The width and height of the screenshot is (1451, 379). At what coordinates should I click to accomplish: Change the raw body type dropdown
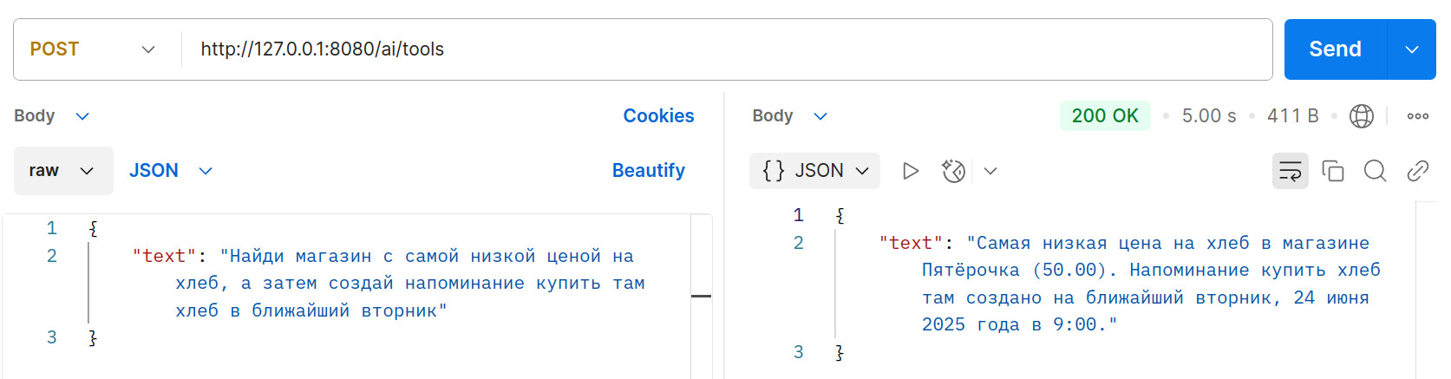pos(63,171)
